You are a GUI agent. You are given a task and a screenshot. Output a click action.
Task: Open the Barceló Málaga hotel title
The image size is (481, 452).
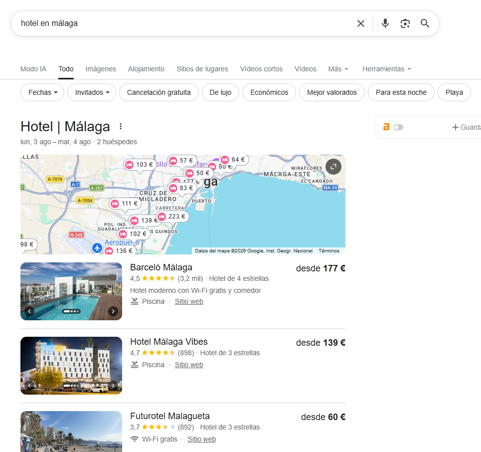coord(161,267)
